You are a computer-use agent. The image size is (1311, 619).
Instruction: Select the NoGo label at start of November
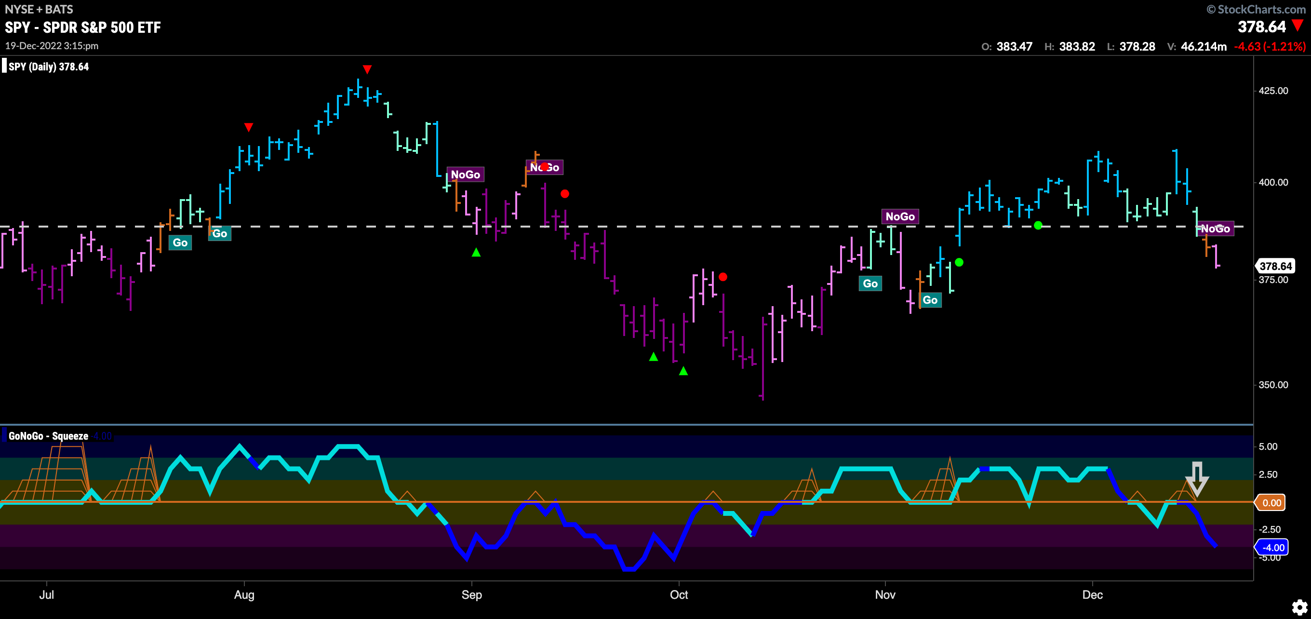coord(900,217)
